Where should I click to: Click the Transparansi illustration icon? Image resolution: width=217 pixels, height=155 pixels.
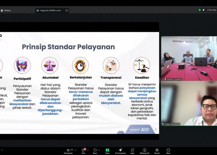click(x=111, y=65)
